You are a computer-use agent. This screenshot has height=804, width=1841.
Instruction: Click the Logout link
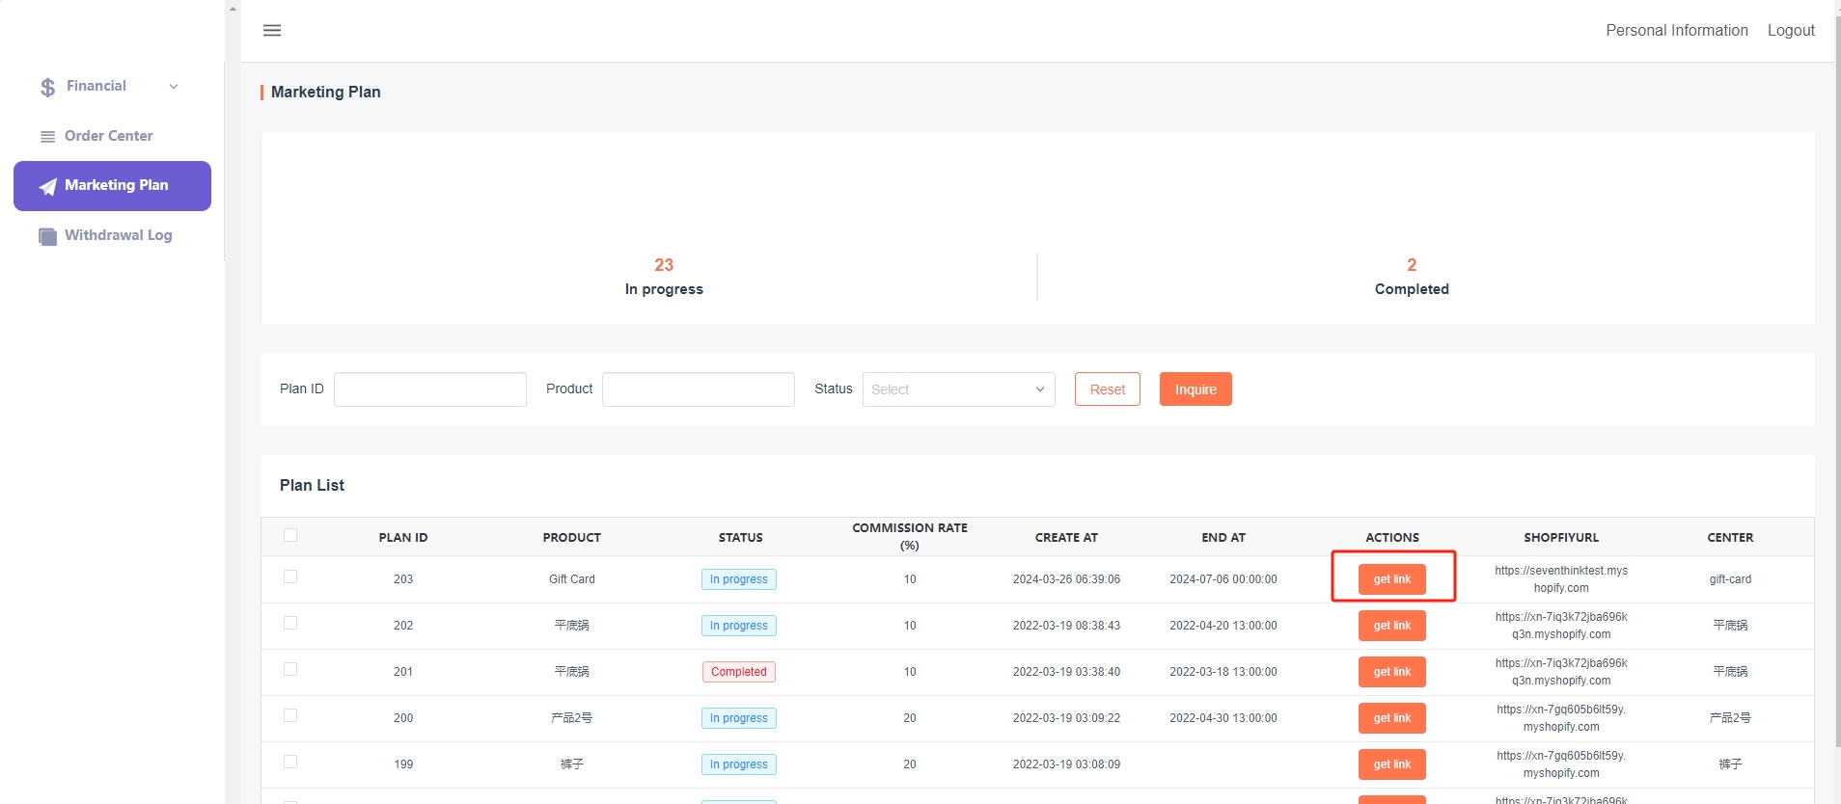pyautogui.click(x=1790, y=31)
